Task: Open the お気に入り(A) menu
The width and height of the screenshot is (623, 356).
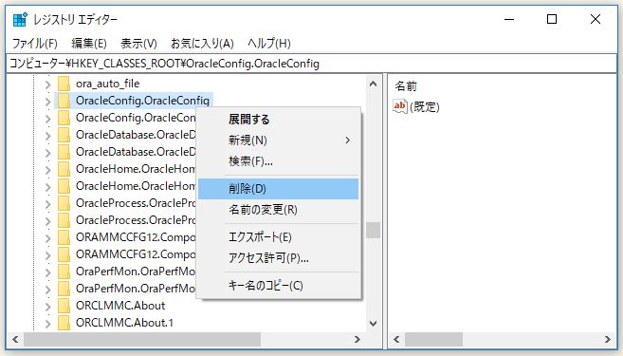Action: coord(202,43)
